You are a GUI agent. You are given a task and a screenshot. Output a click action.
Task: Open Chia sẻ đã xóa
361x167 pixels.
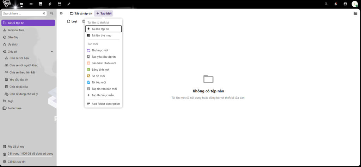tap(29, 86)
